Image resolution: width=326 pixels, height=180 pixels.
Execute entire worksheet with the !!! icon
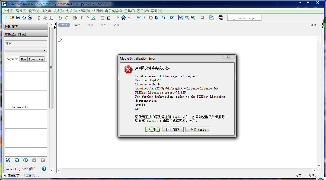point(139,18)
